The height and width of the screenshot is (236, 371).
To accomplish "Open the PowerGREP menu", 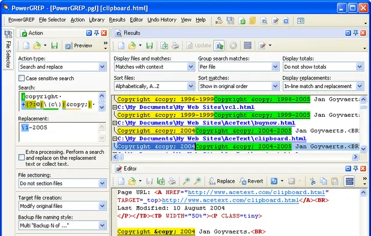I will pos(21,20).
